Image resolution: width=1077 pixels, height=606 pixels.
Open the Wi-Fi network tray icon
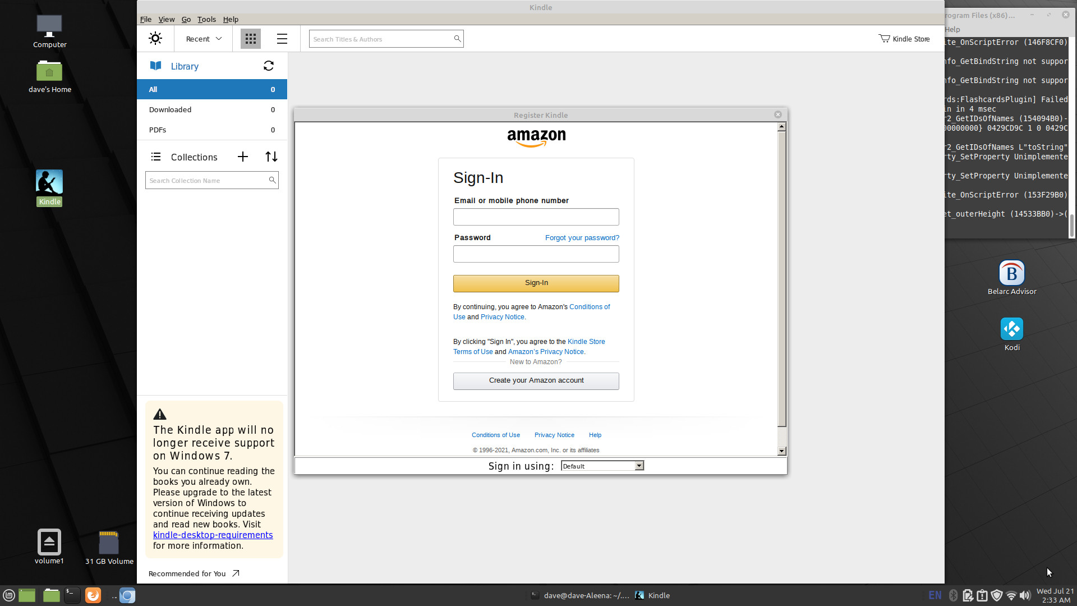1011,595
